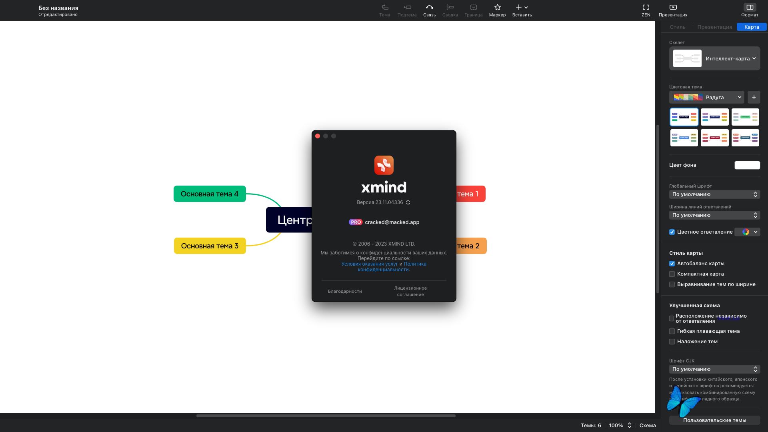Add a new color theme with plus button
Screen dimensions: 768x432
754,97
